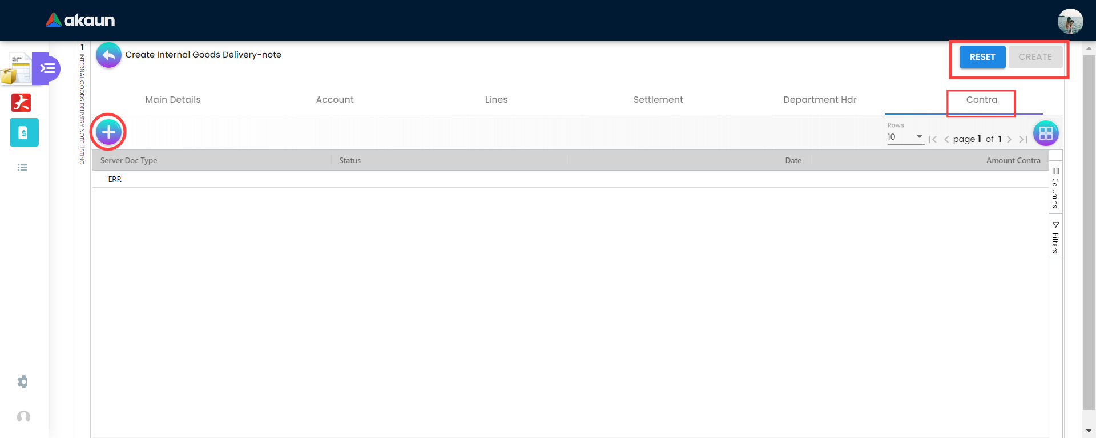Click the akaun logo

(80, 21)
